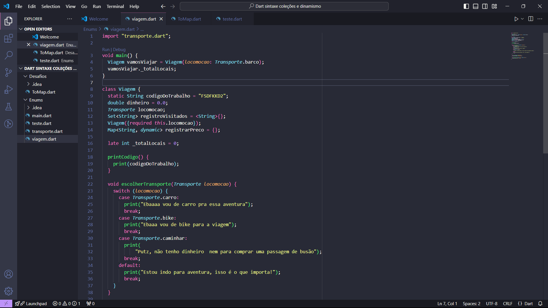Open editor More Actions ellipsis
The height and width of the screenshot is (308, 548).
540,19
